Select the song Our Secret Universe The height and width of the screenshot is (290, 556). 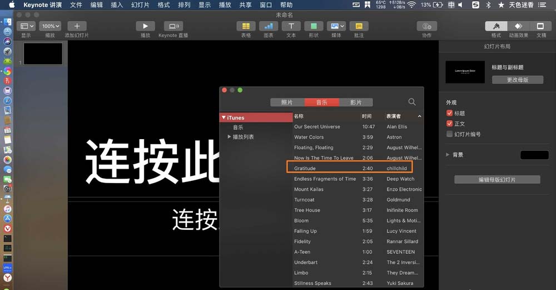(358, 127)
